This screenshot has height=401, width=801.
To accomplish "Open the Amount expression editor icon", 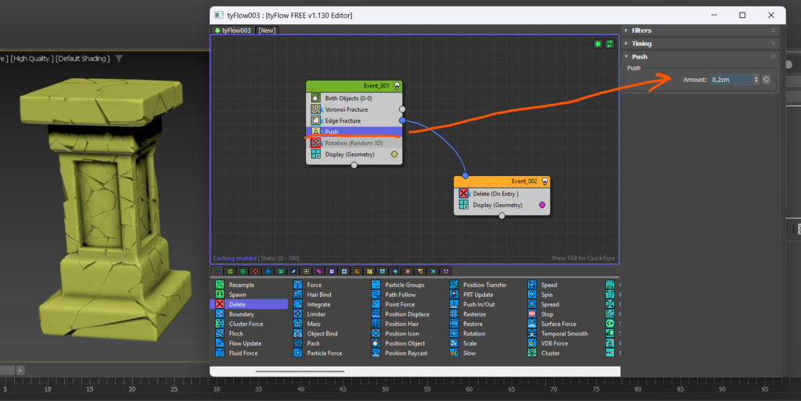I will 767,79.
